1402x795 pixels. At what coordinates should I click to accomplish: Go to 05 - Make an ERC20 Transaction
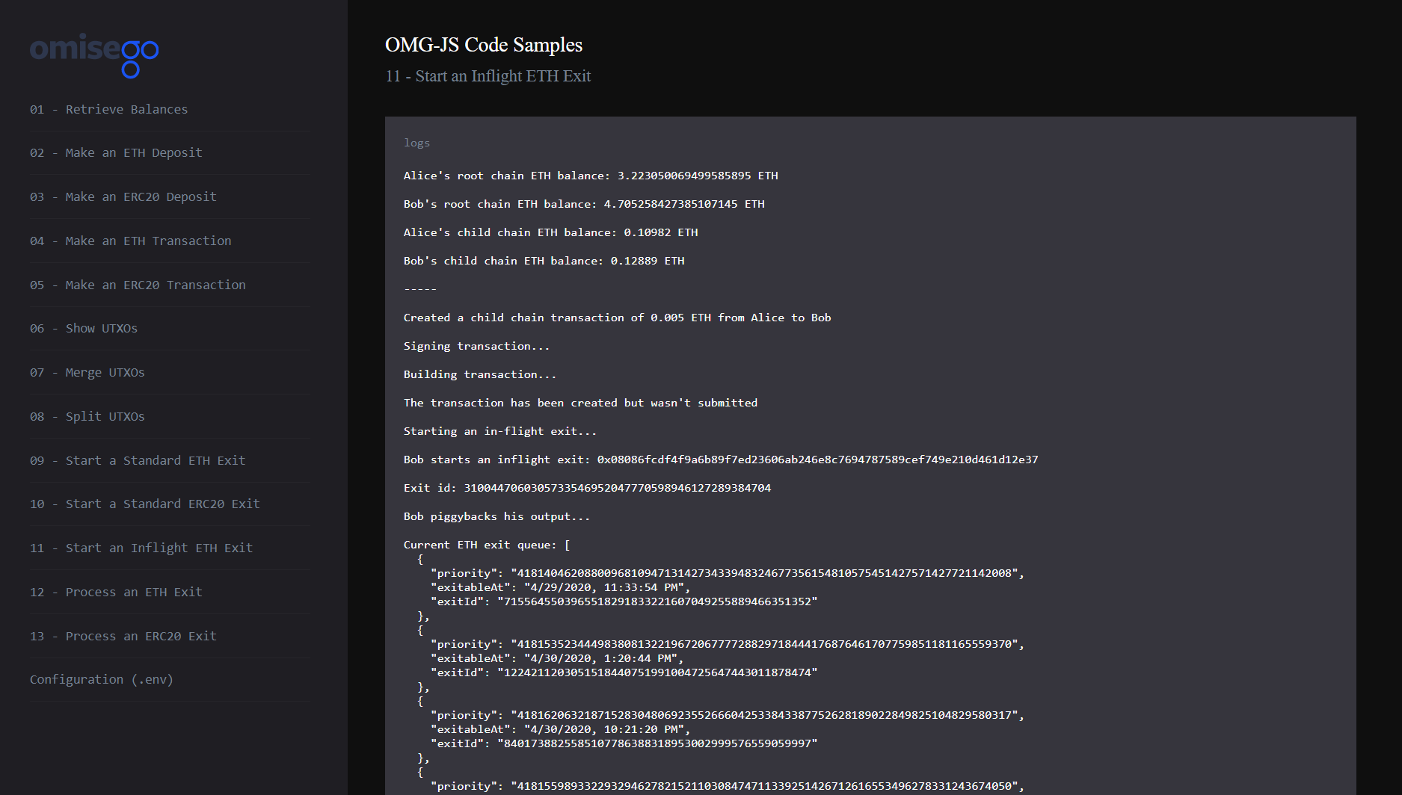(x=138, y=285)
